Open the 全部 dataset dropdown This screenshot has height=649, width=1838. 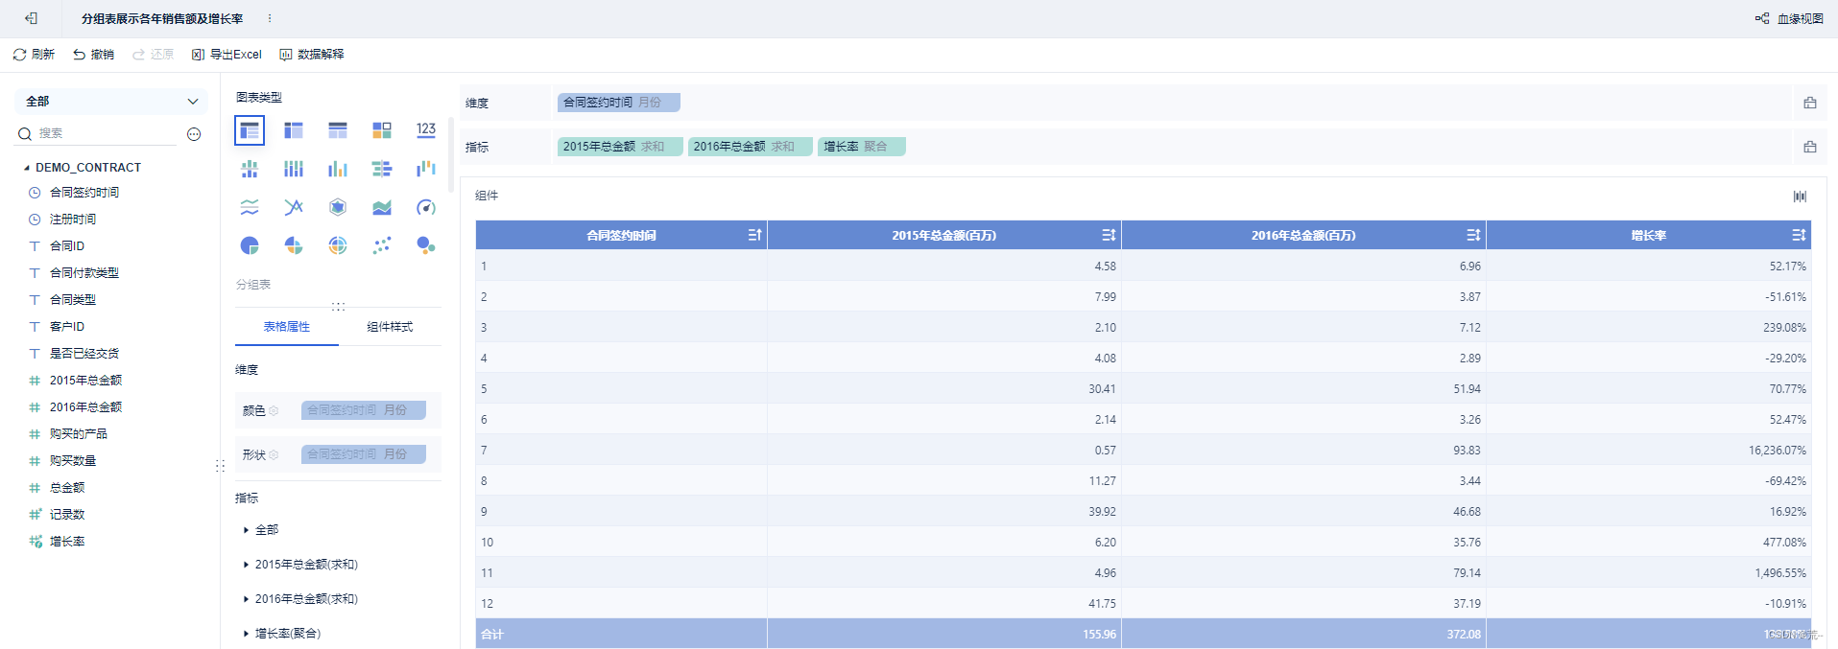click(x=111, y=101)
